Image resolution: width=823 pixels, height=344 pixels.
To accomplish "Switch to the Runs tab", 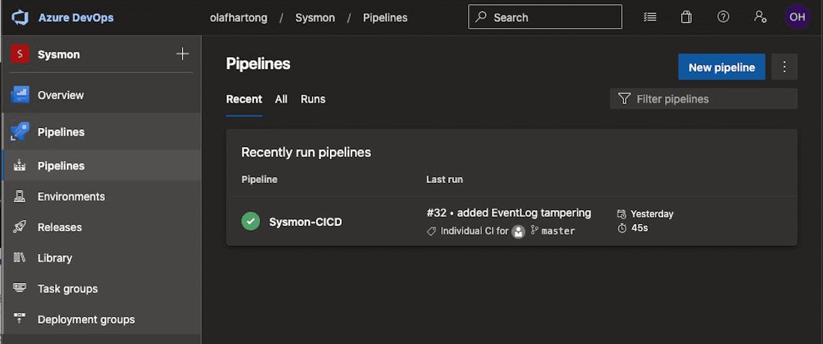I will 313,99.
